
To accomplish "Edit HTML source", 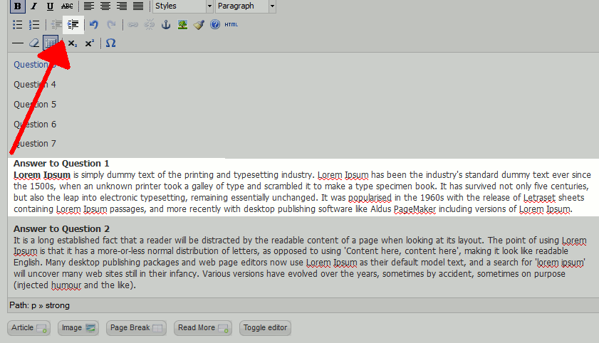I will [x=231, y=24].
